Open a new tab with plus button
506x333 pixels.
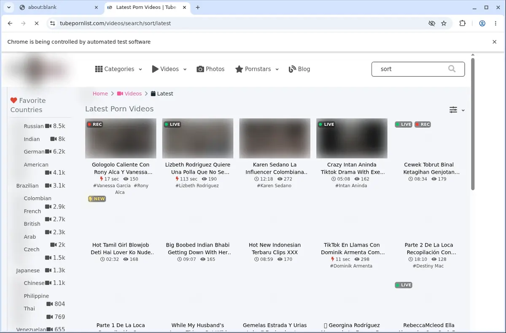click(198, 7)
